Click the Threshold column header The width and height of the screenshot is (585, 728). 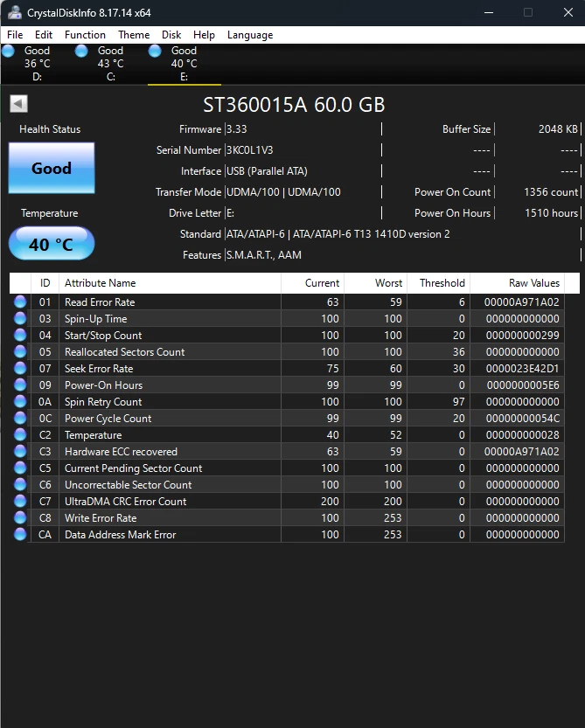[439, 283]
